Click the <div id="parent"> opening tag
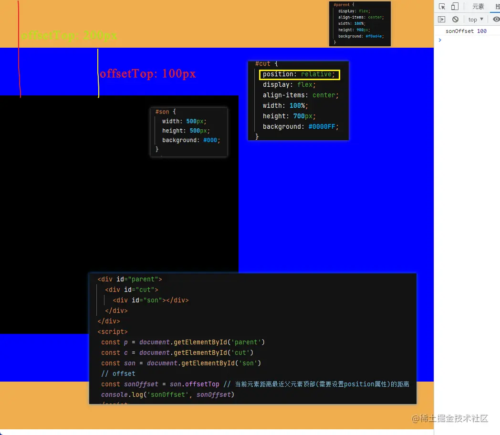The image size is (500, 435). click(x=130, y=280)
